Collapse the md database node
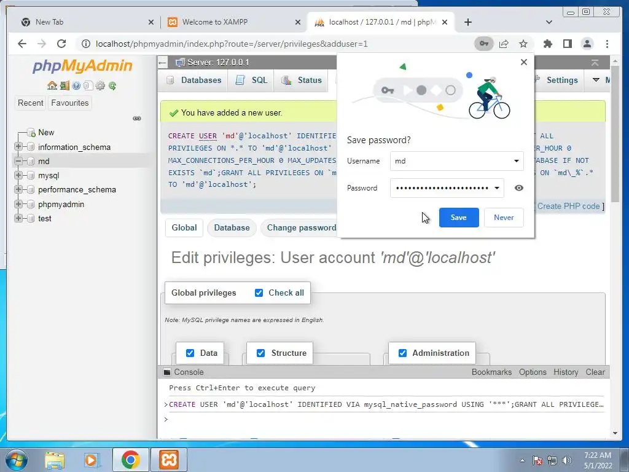 (x=18, y=161)
